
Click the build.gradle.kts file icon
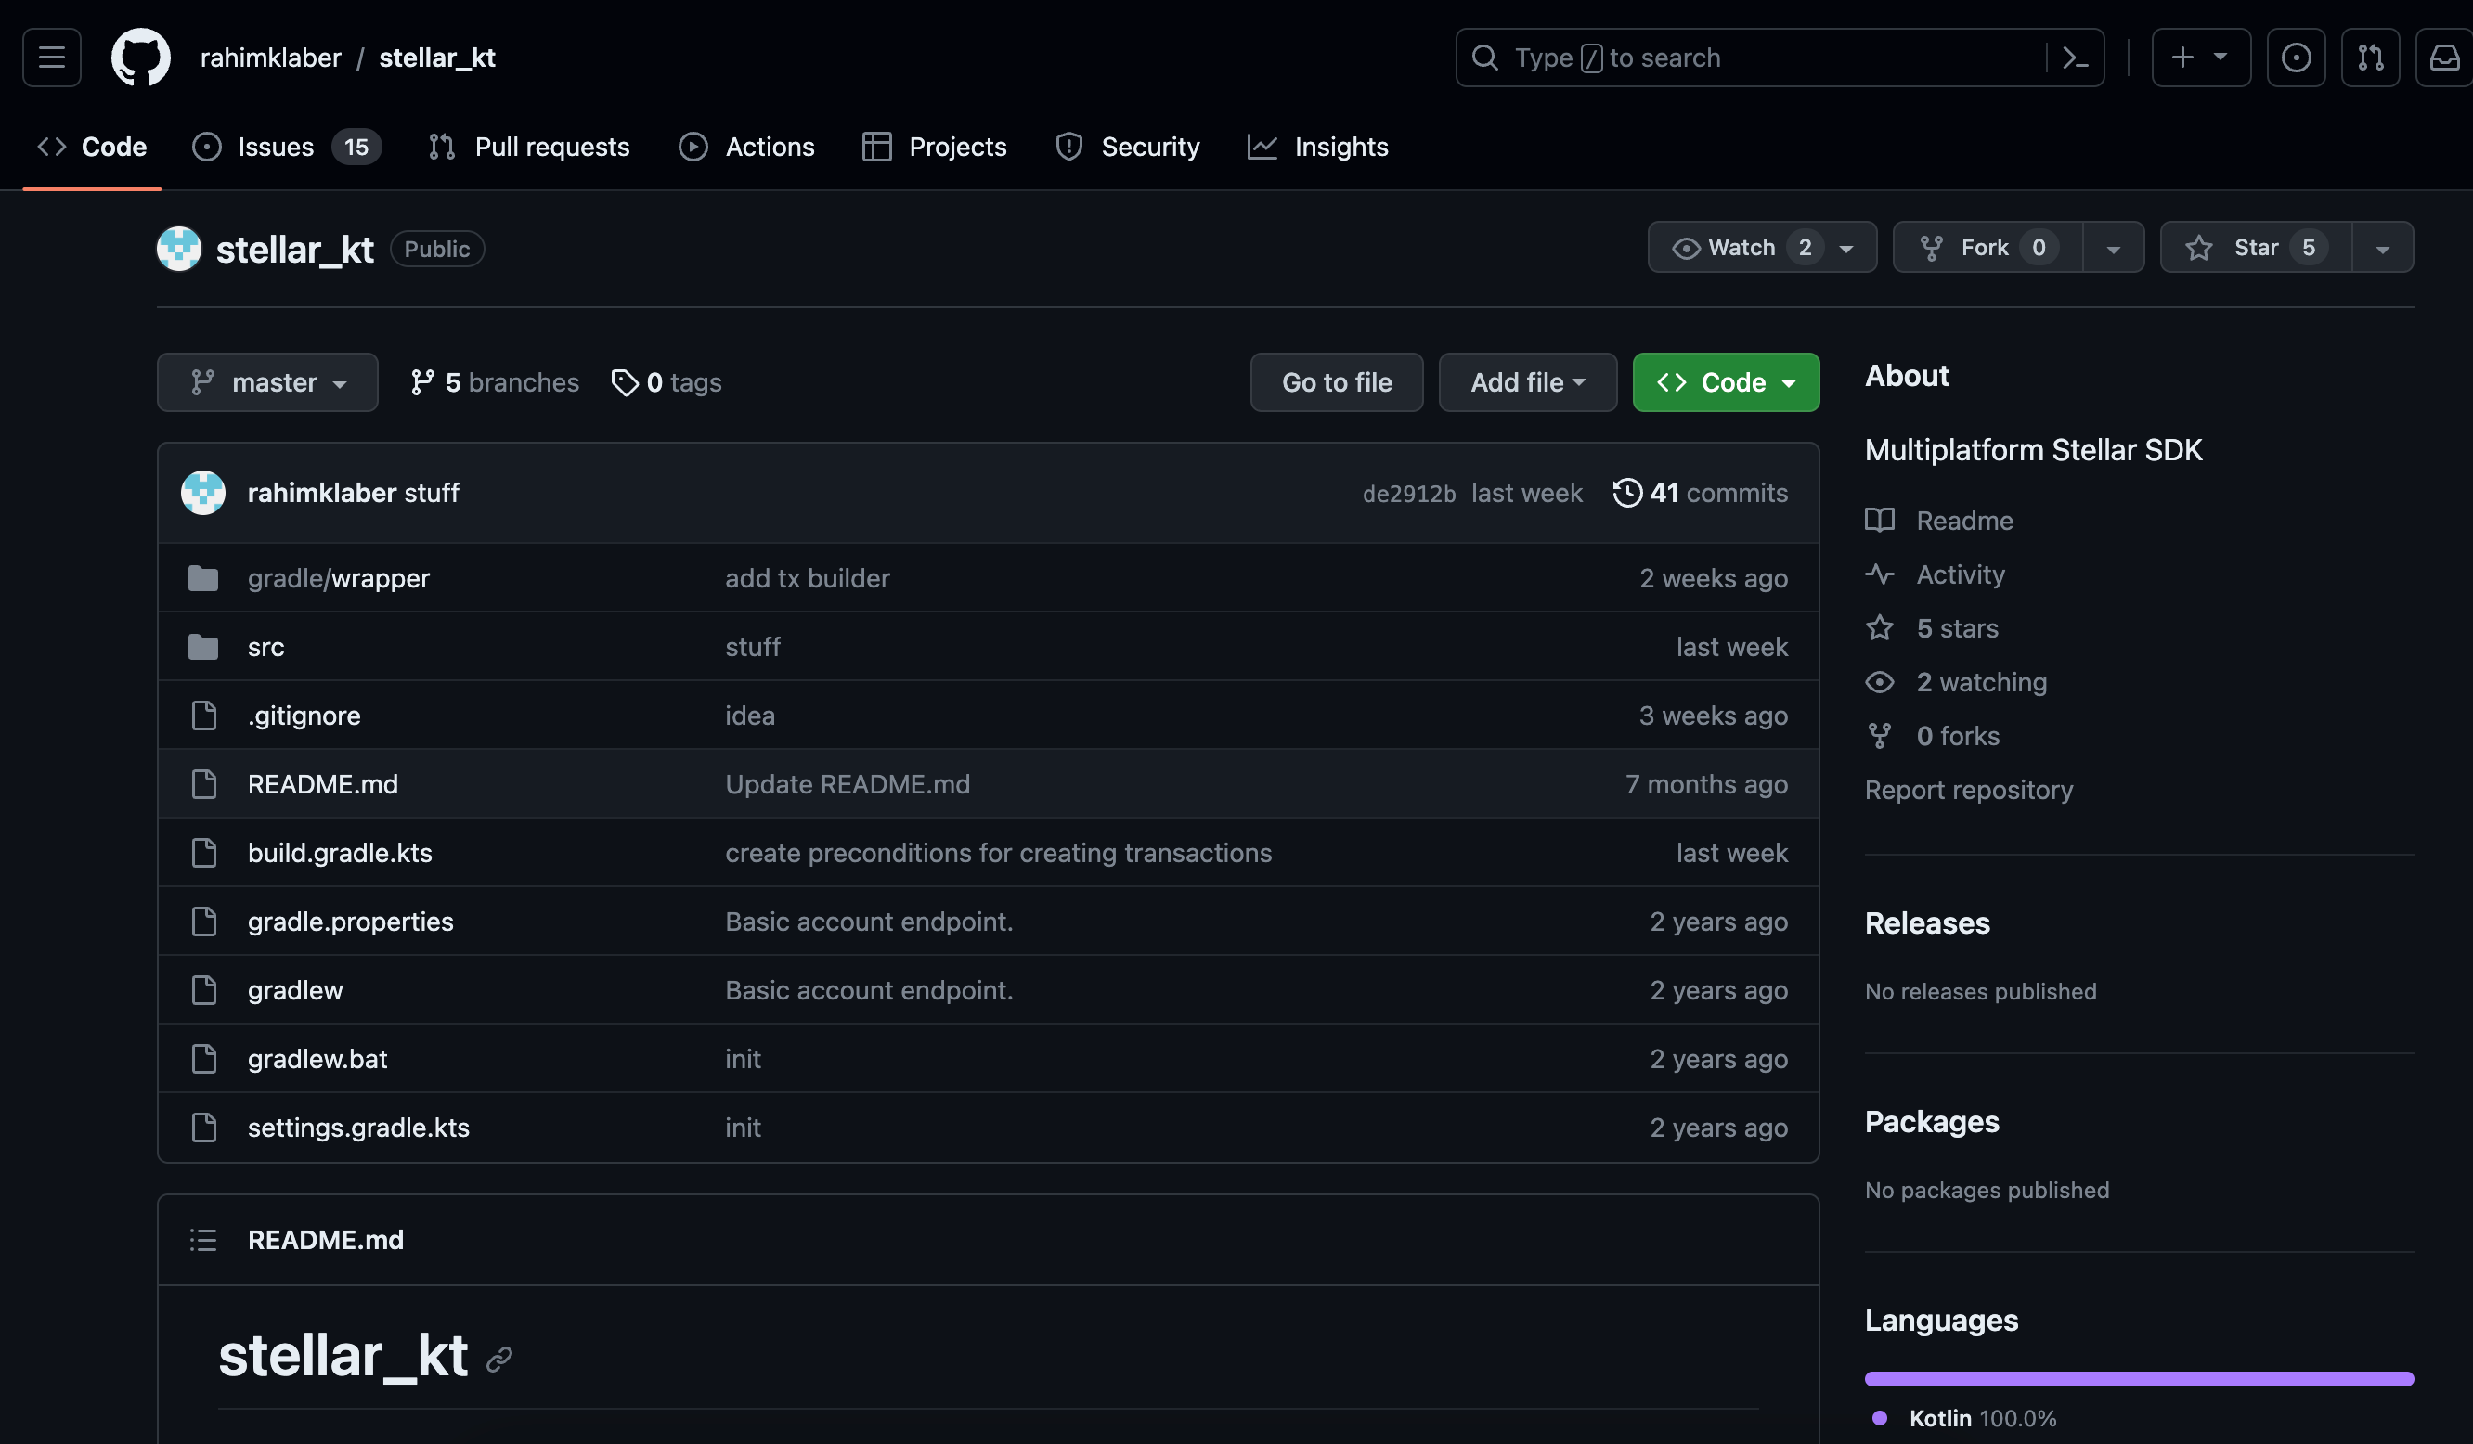(204, 854)
